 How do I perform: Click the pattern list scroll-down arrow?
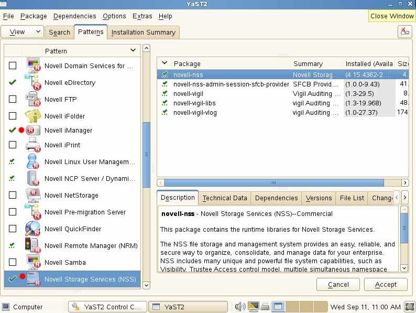pos(146,285)
